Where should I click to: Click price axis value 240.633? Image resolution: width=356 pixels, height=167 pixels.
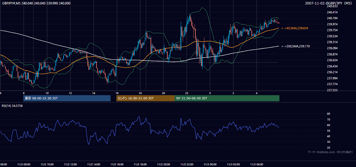tap(332, 6)
